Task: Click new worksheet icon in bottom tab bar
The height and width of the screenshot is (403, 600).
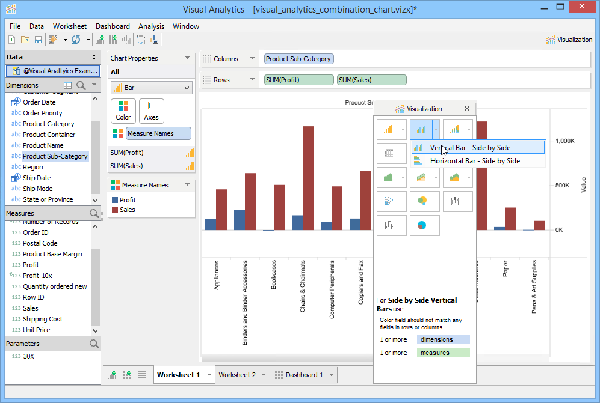Action: (113, 375)
